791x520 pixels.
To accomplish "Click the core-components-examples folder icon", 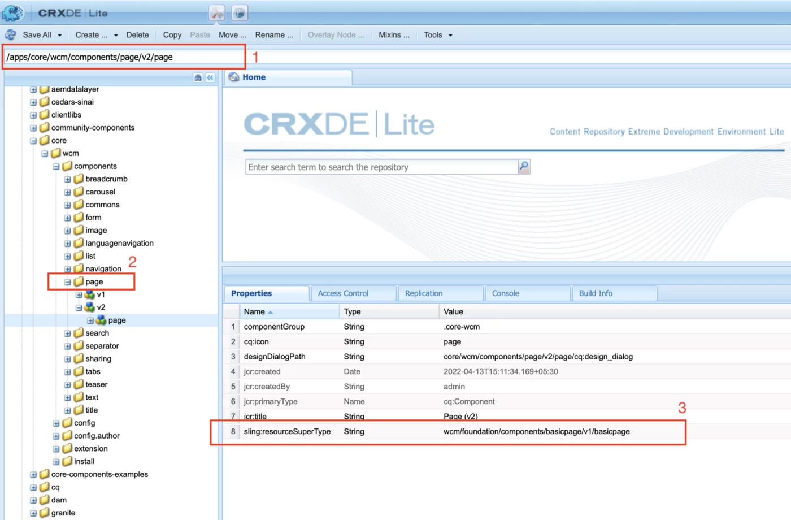I will 44,474.
